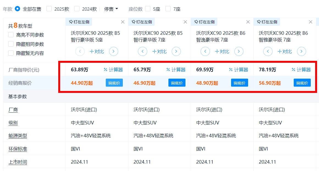Click the 56.90万起 dealer price

point(270,83)
